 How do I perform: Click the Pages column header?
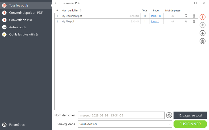156,10
